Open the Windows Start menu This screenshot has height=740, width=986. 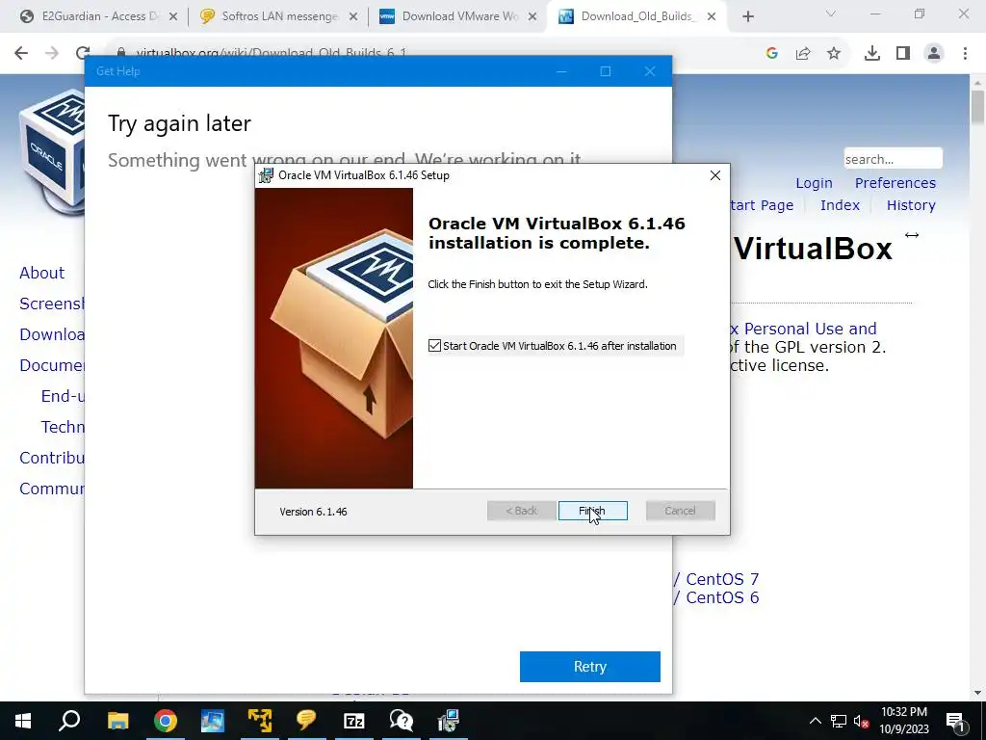23,721
